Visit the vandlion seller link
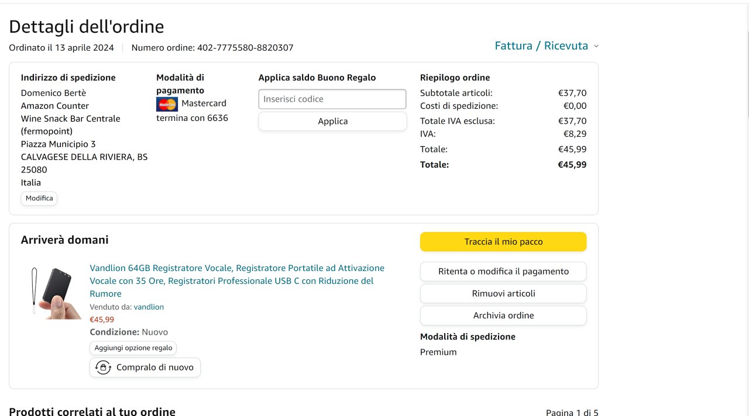 click(149, 307)
